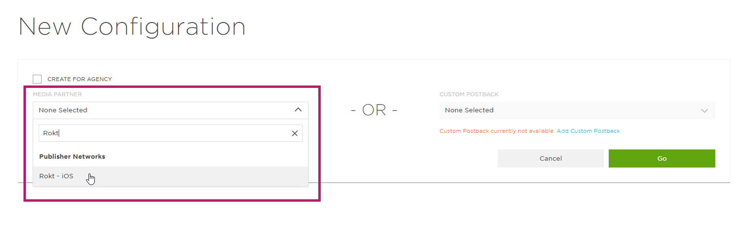The image size is (750, 232).
Task: Enable the Create For Agency checkbox
Action: [37, 79]
